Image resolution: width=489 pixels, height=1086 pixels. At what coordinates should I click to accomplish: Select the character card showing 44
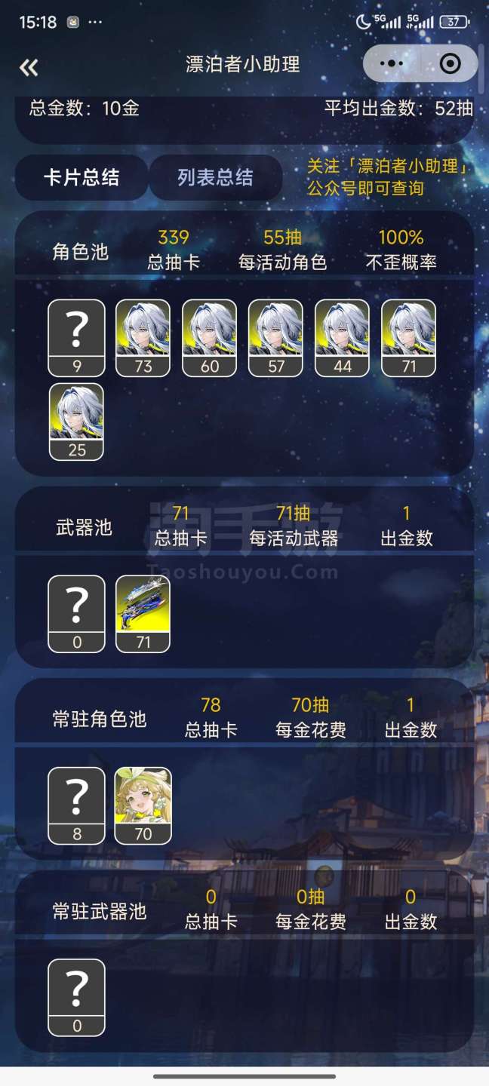coord(342,338)
